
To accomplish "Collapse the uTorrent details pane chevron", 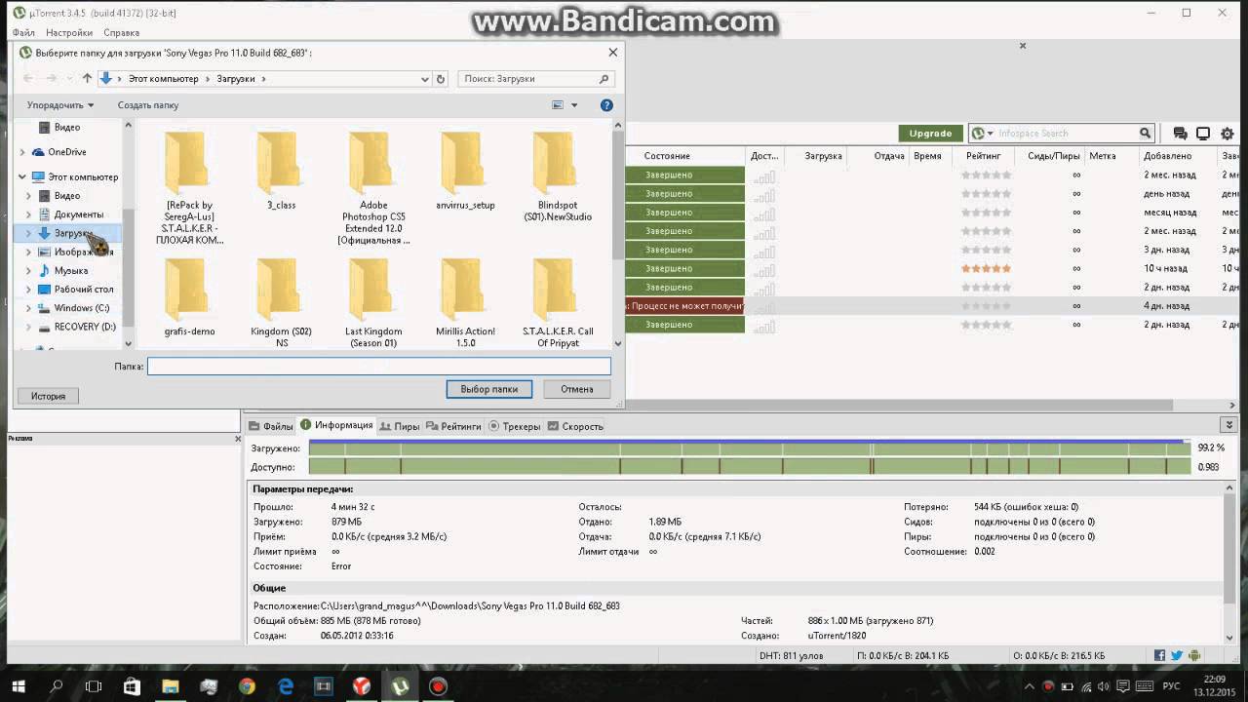I will (1229, 425).
